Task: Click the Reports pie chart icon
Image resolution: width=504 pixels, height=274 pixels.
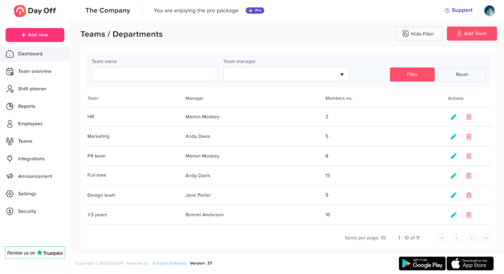Action: 10,106
